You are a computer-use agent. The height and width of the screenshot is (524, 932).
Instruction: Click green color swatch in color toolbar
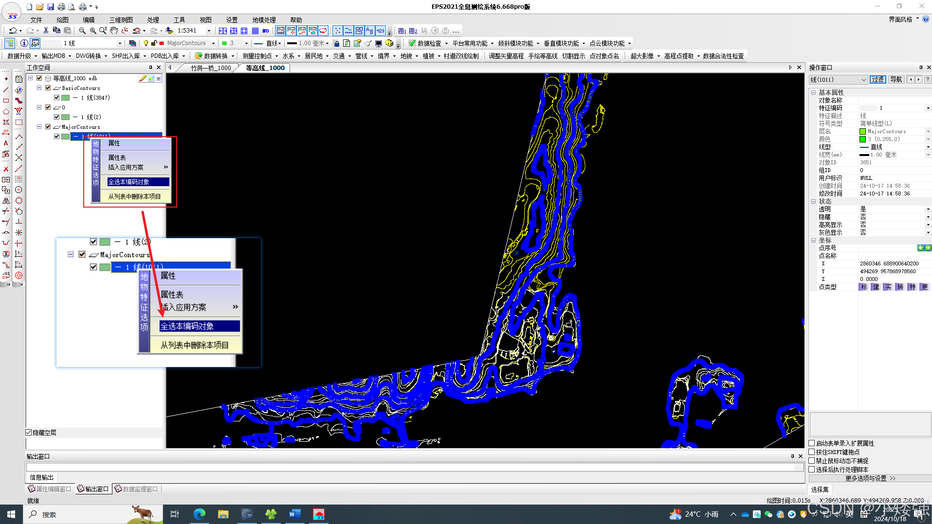click(224, 43)
